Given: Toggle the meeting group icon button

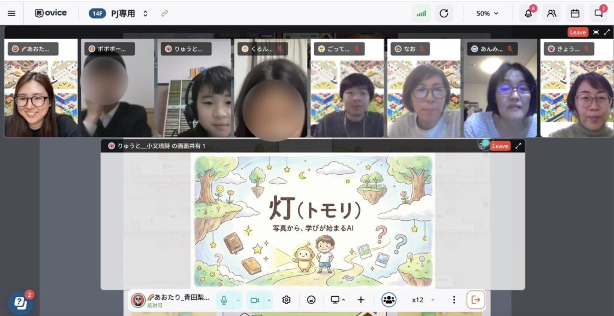Looking at the screenshot, I should coord(389,300).
